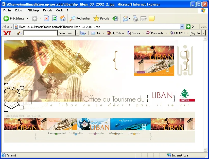Expand the Mail icon dropdown arrow
Image resolution: width=209 pixels, height=159 pixels.
coord(130,18)
